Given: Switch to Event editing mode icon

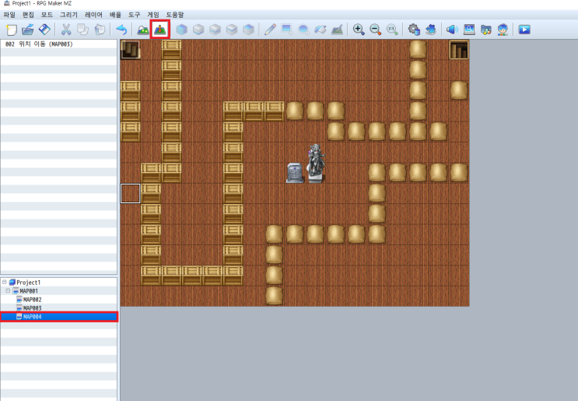Looking at the screenshot, I should (160, 30).
